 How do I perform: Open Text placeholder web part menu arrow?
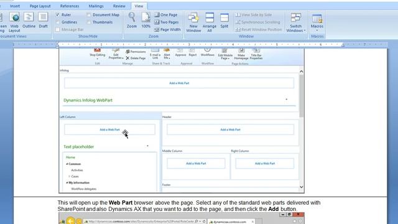(x=147, y=146)
